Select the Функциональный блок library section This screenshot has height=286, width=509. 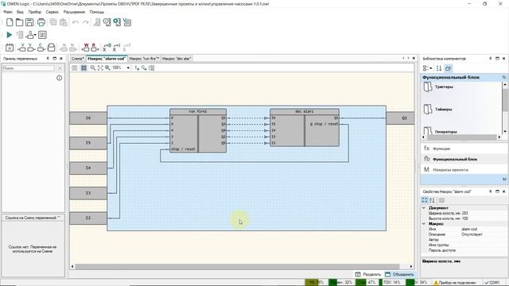pyautogui.click(x=464, y=159)
